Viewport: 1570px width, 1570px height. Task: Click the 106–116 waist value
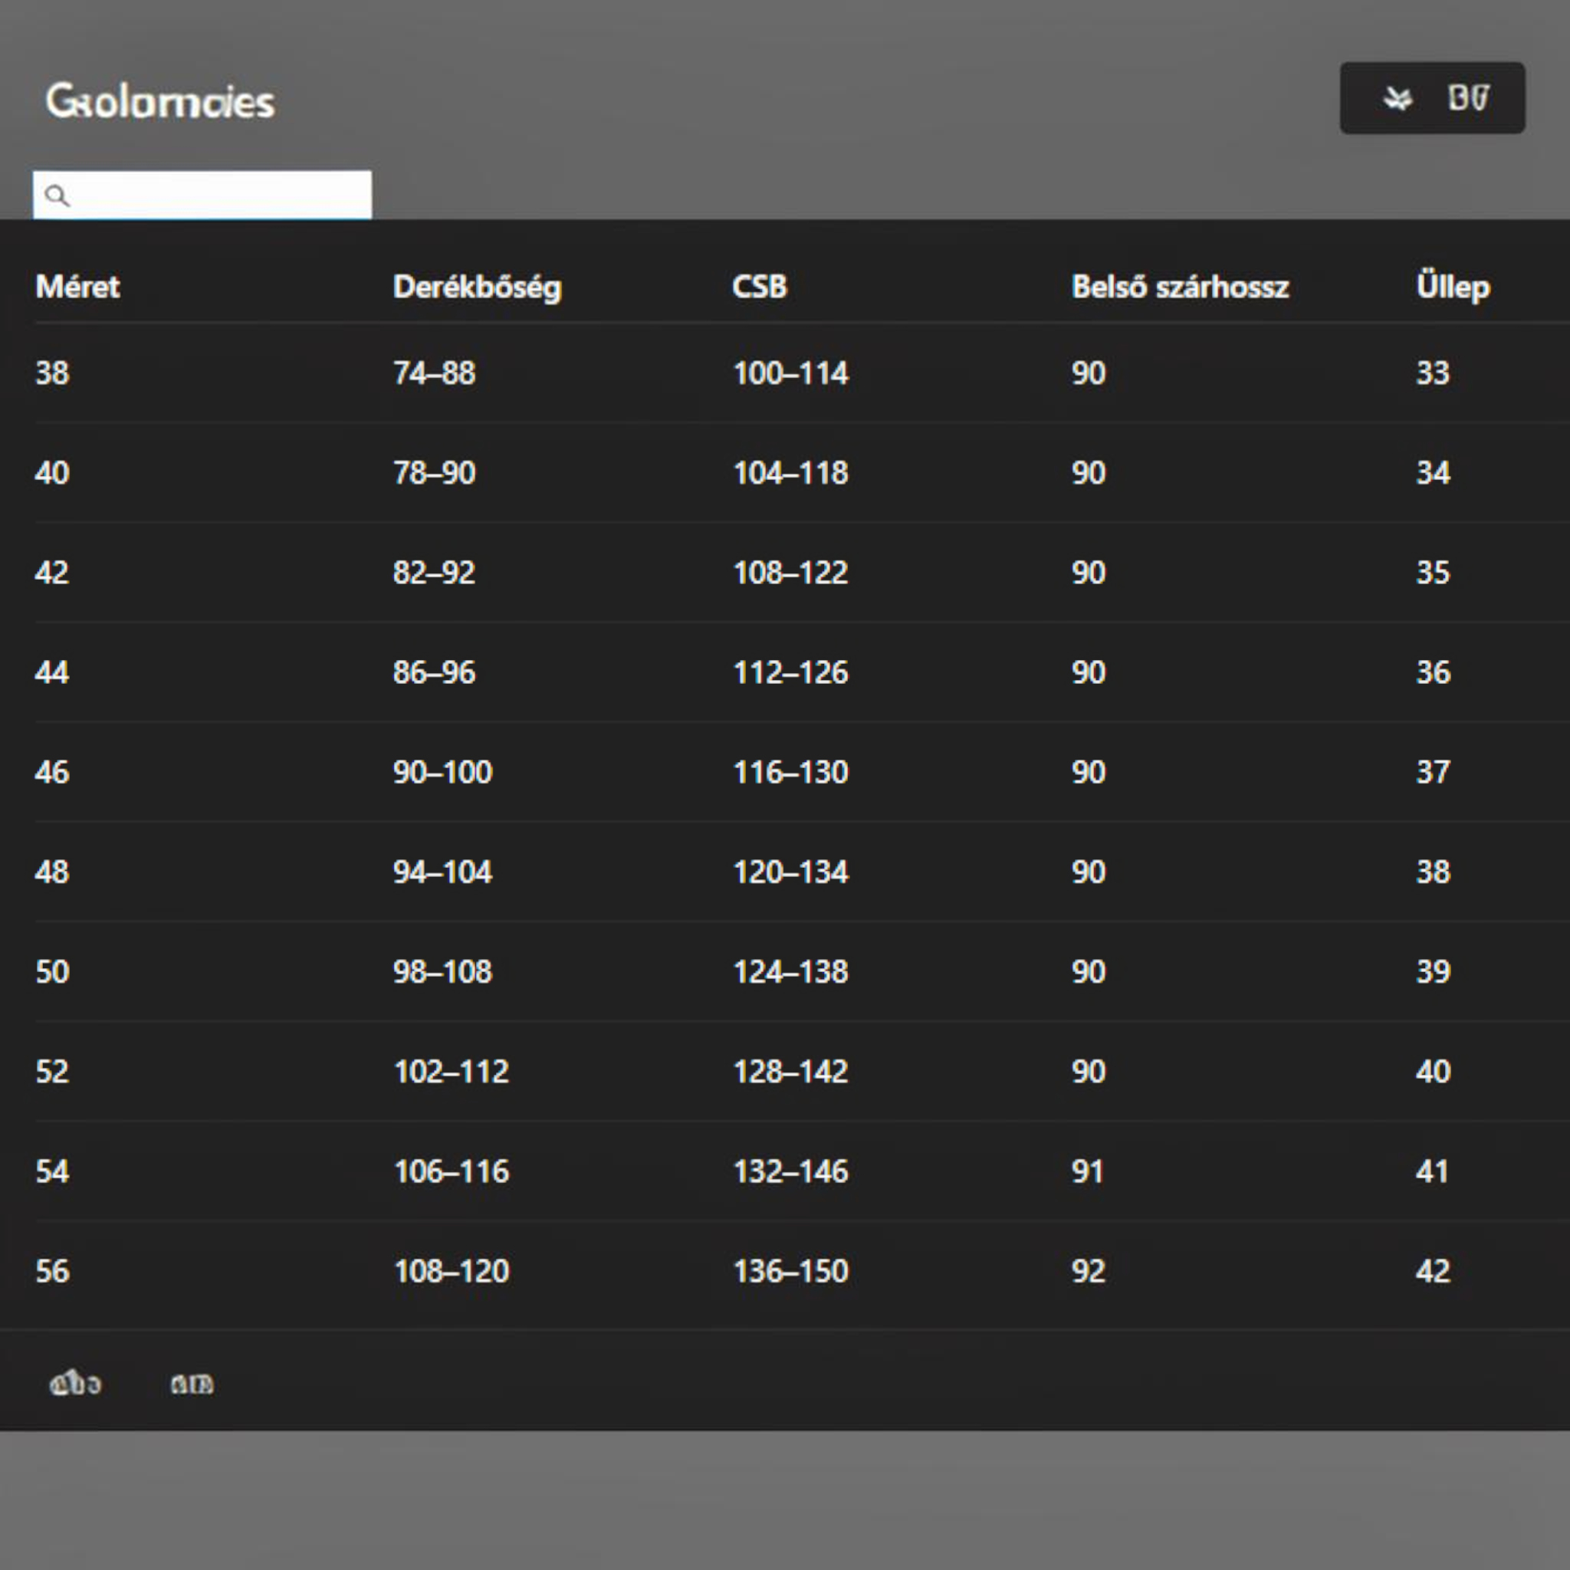click(x=451, y=1171)
